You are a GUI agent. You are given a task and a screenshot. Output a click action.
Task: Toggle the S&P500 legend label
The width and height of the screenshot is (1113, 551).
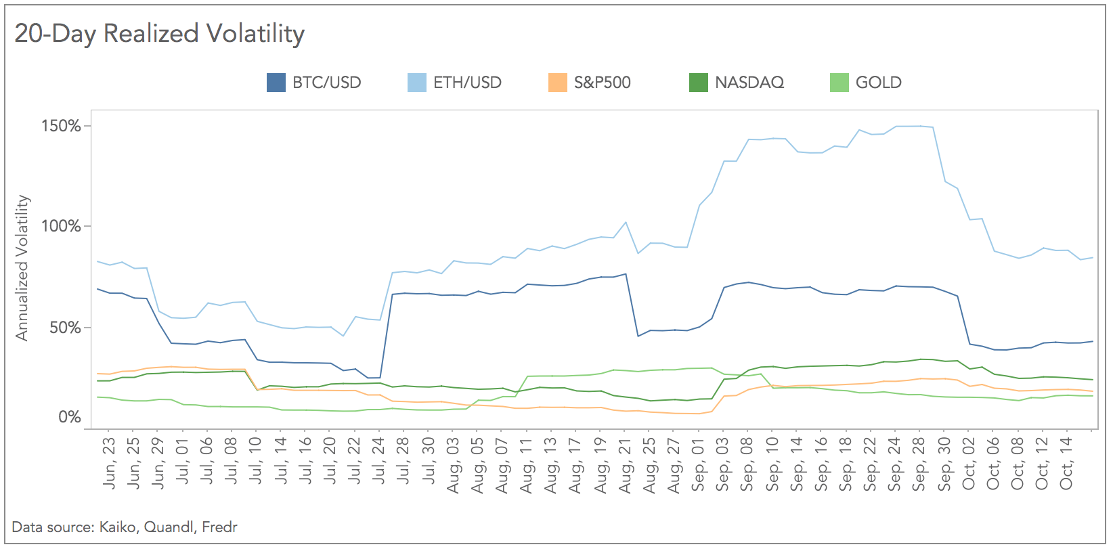[602, 83]
